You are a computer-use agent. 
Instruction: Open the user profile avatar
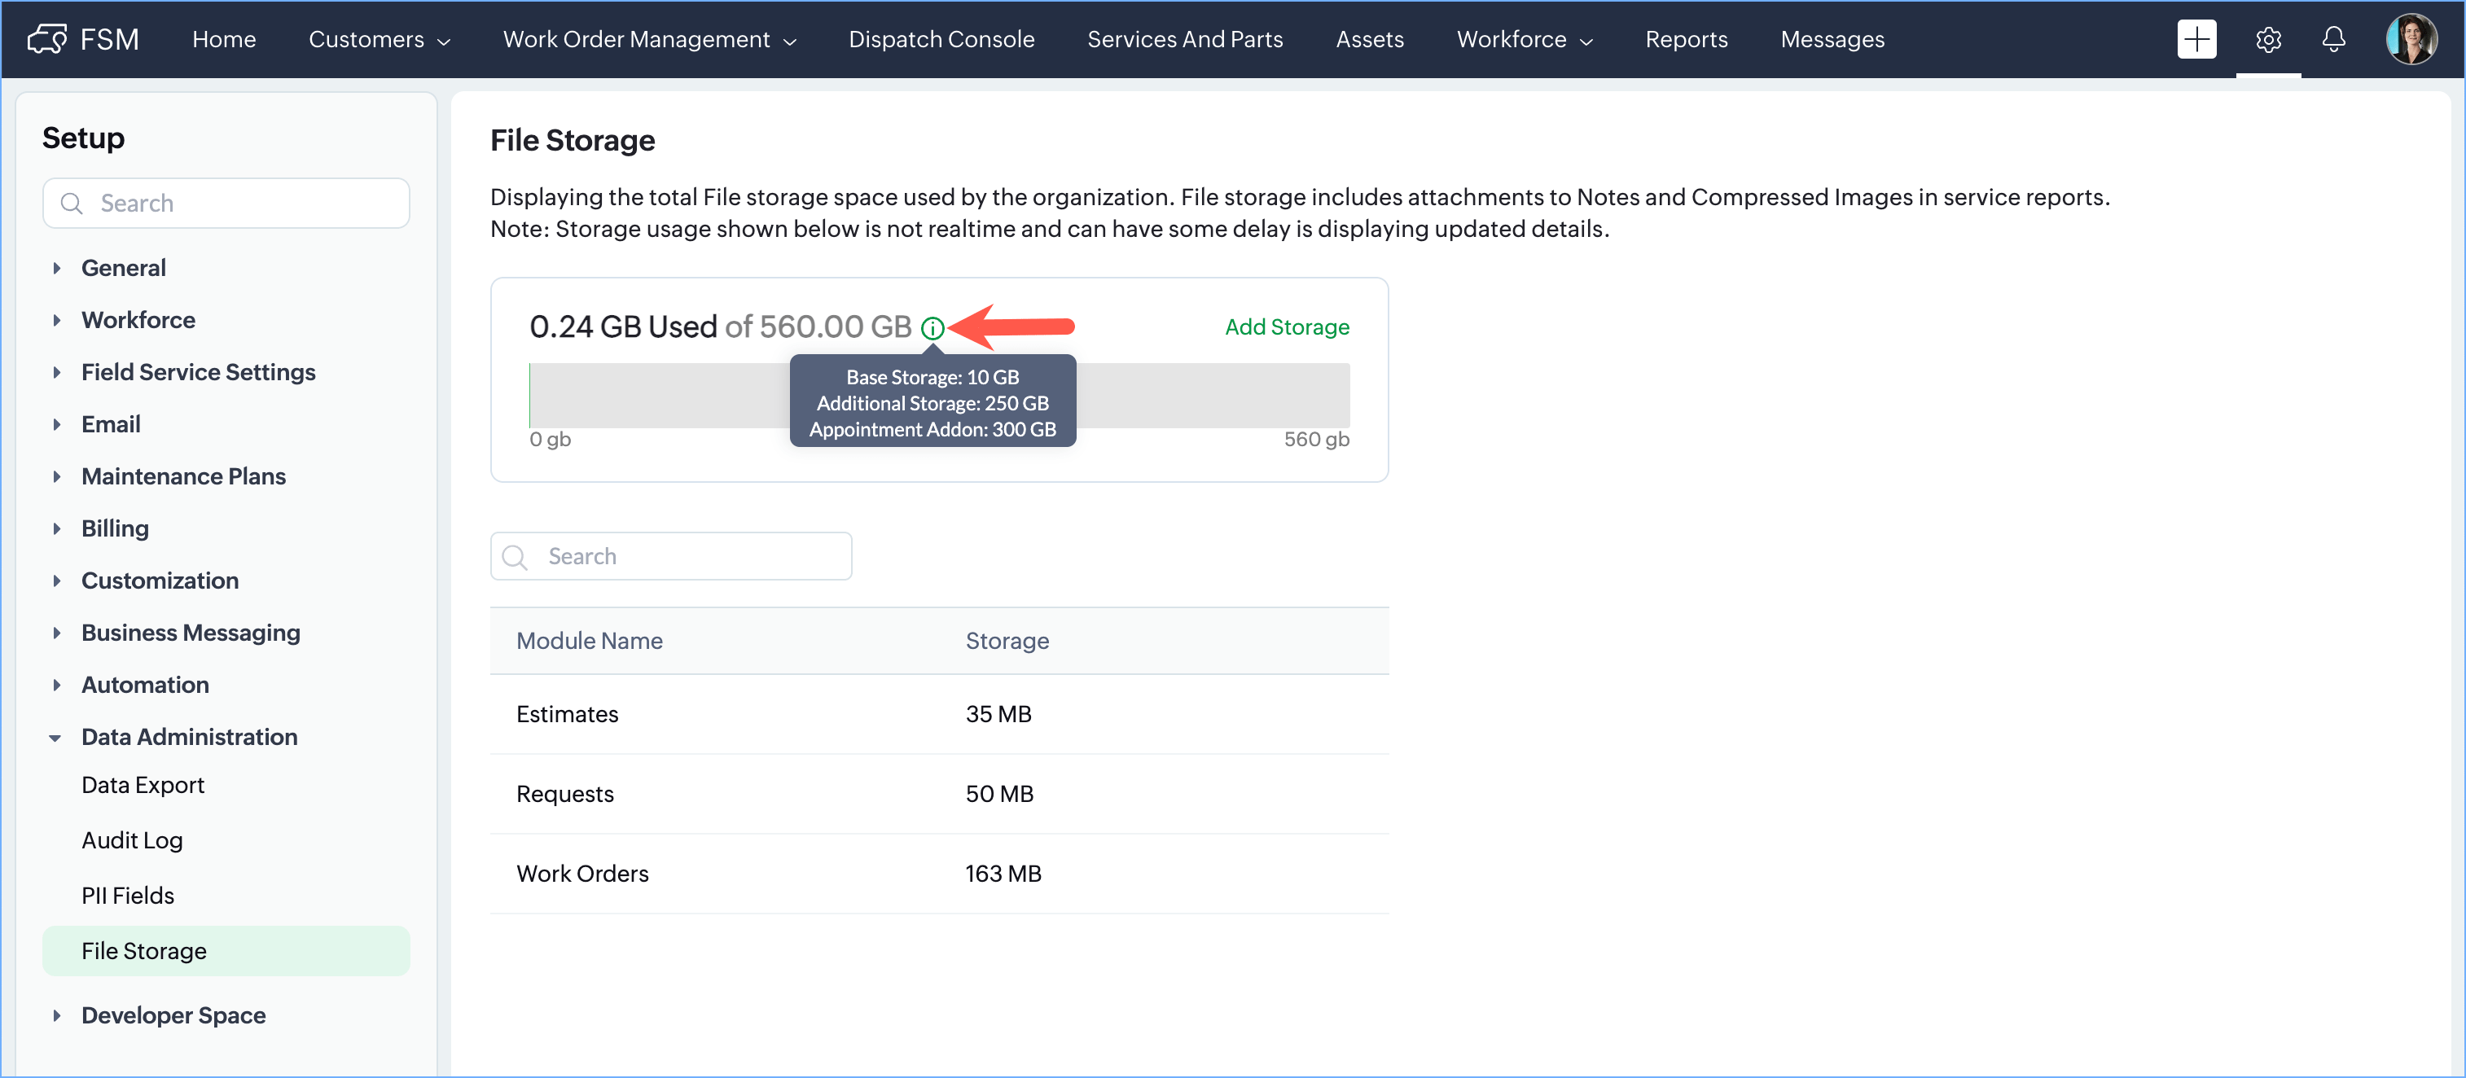(x=2411, y=39)
